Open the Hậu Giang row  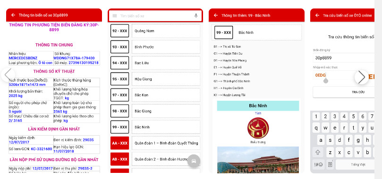(166, 79)
